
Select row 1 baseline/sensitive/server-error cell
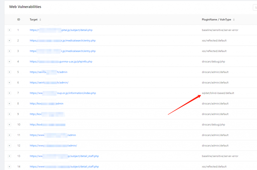click(x=220, y=30)
